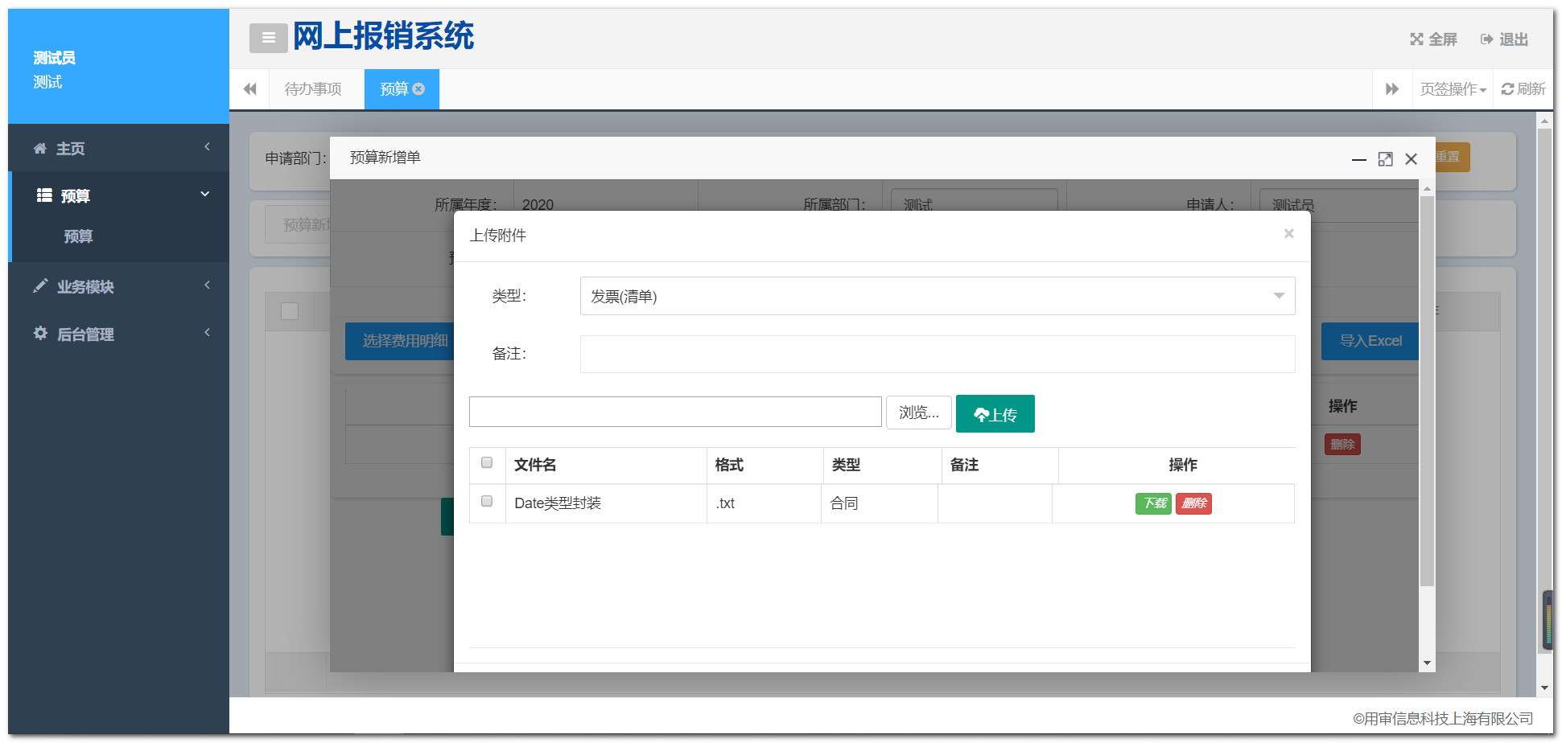Open the 类型 dropdown showing 发票(清单)
The image size is (1562, 743).
937,297
